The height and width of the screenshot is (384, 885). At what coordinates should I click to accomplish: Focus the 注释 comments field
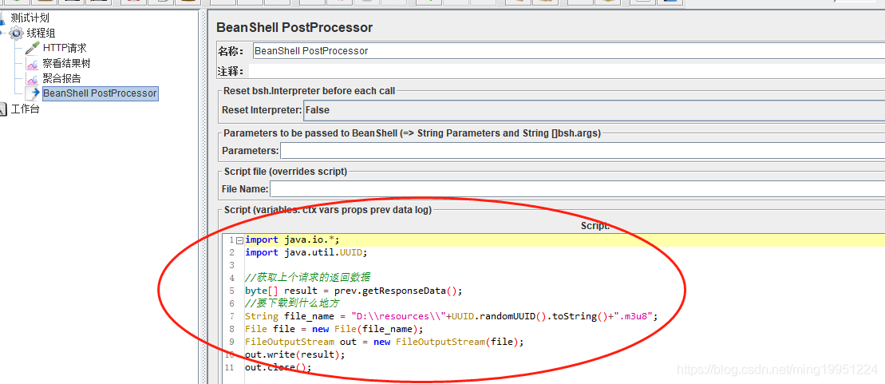click(567, 71)
